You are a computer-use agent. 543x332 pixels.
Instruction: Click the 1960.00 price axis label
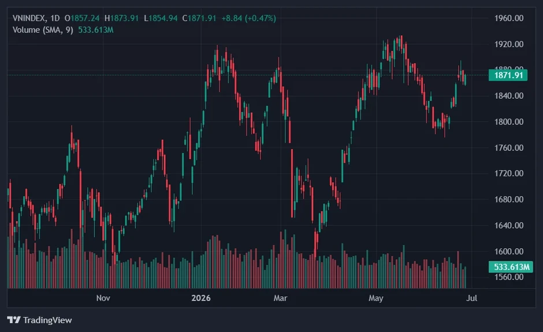point(509,18)
